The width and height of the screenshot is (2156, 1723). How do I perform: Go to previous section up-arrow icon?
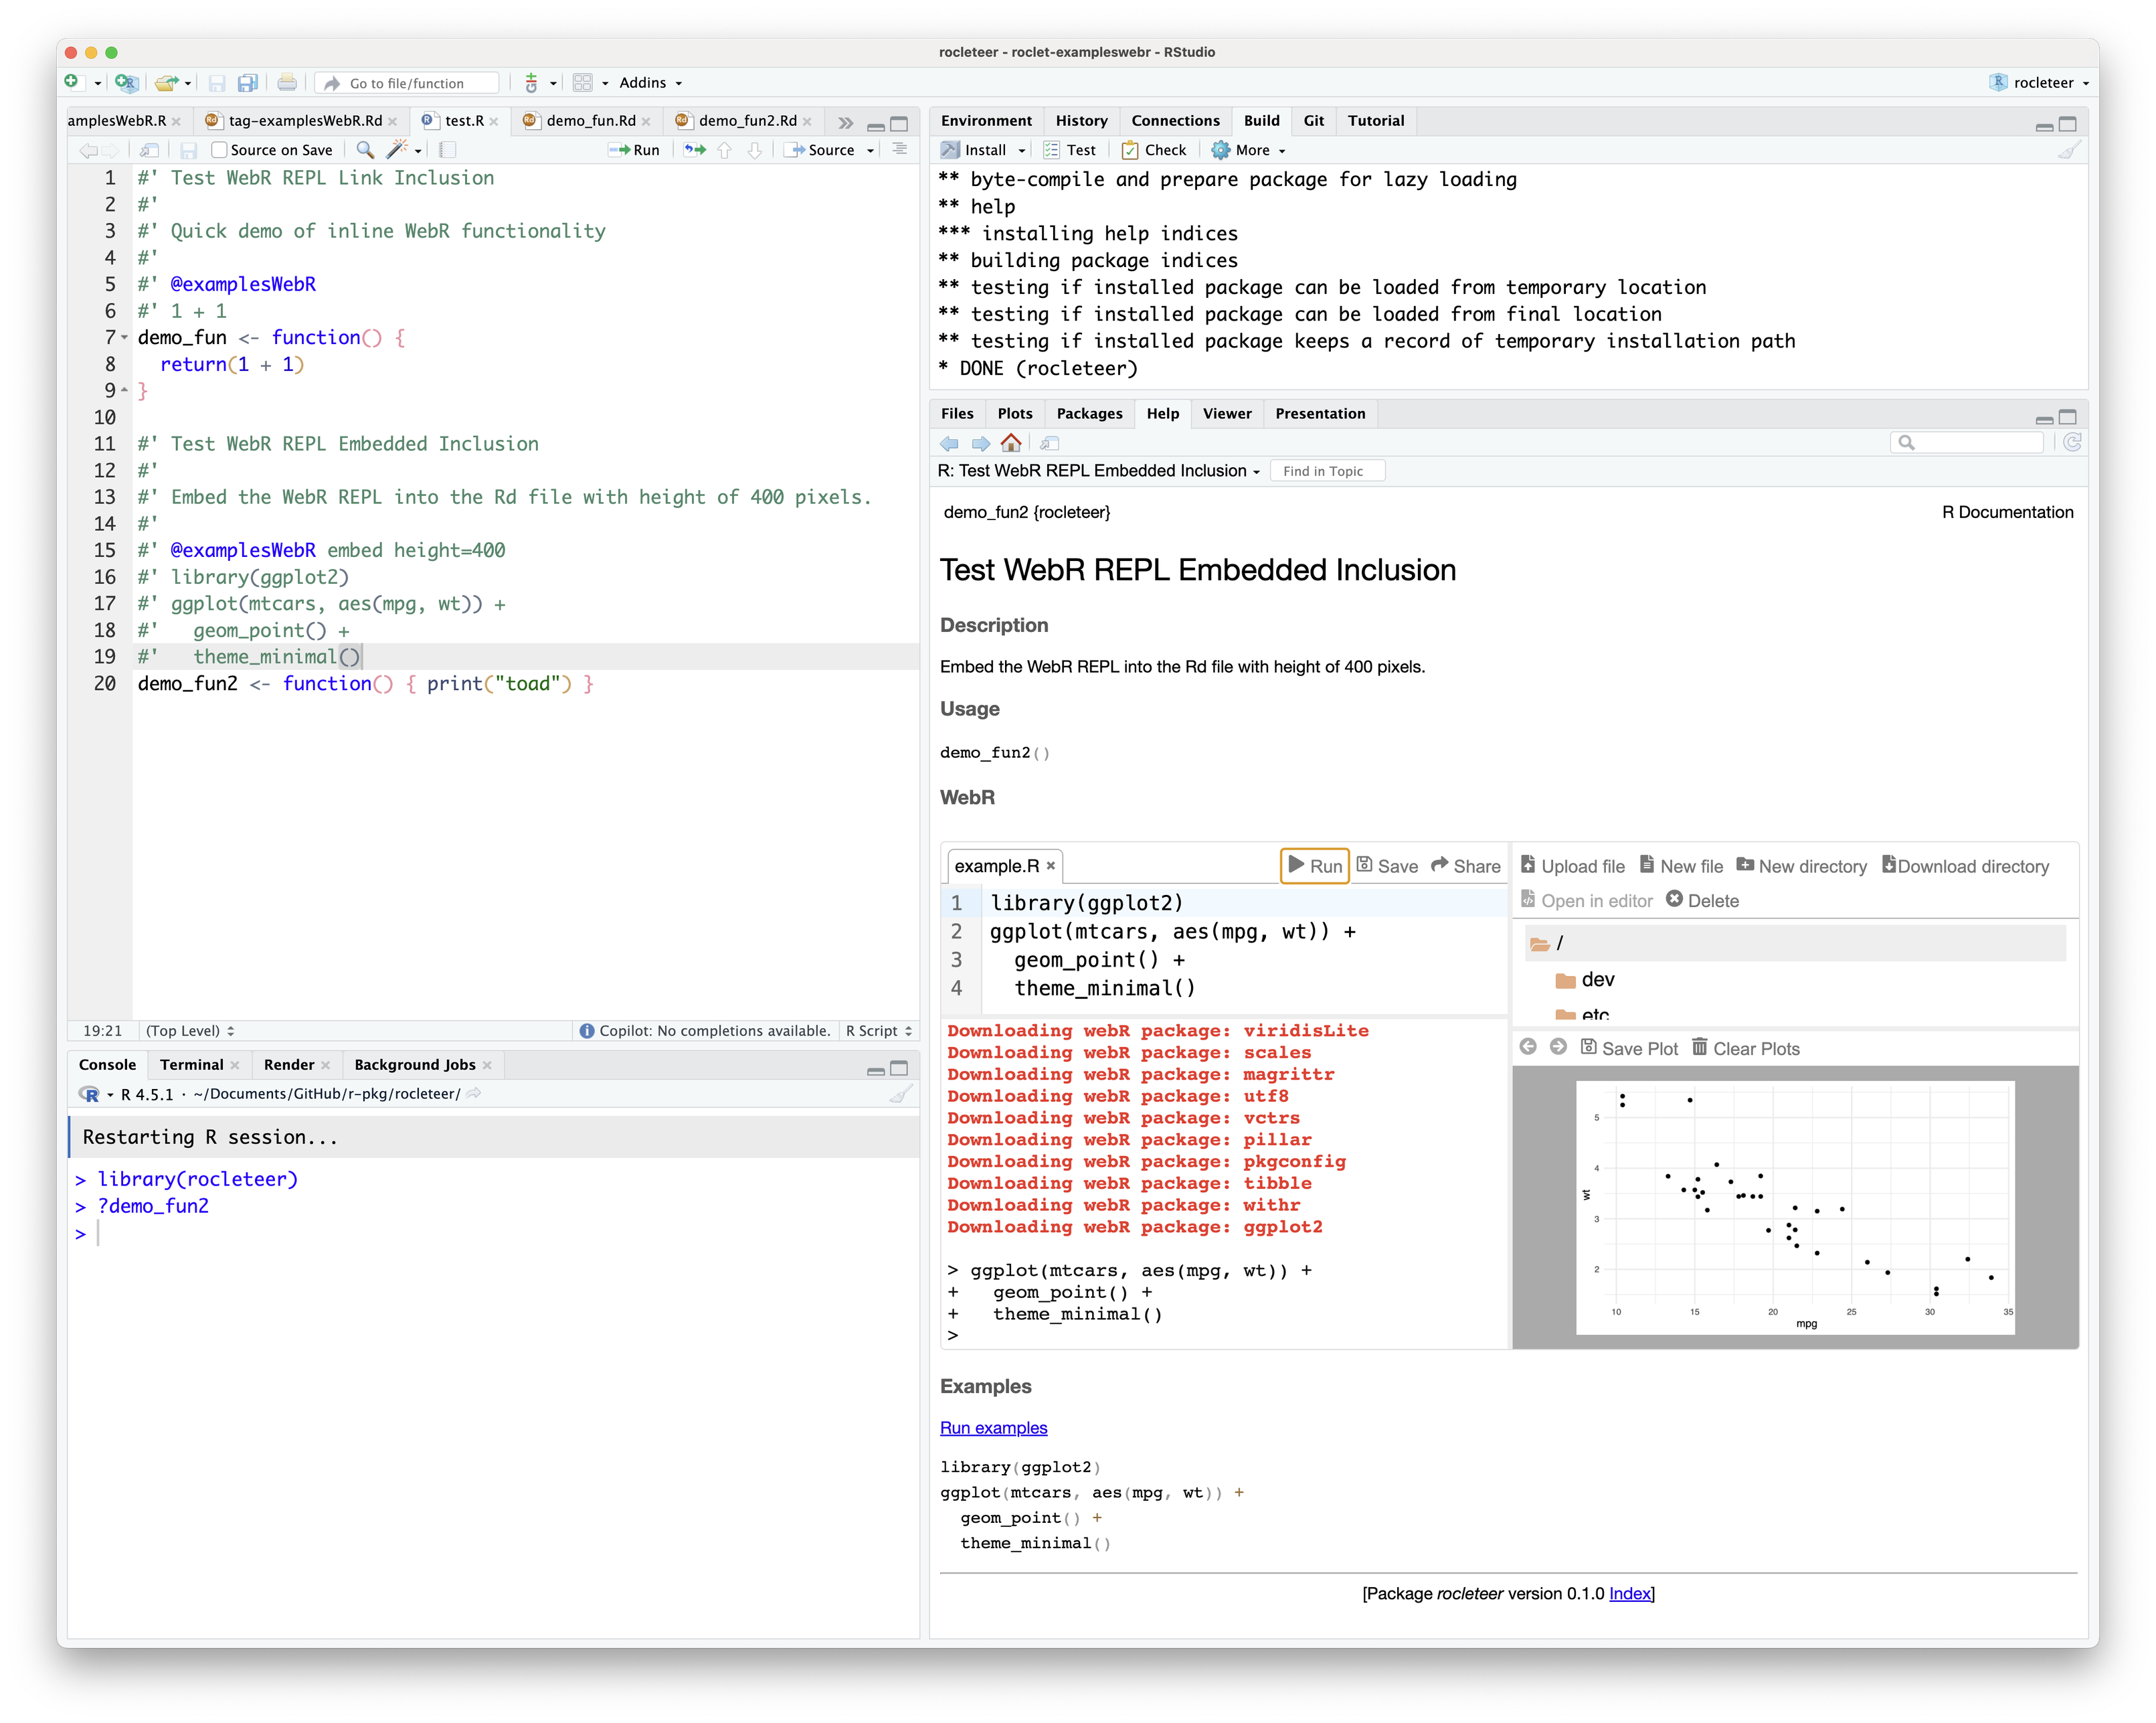tap(725, 149)
